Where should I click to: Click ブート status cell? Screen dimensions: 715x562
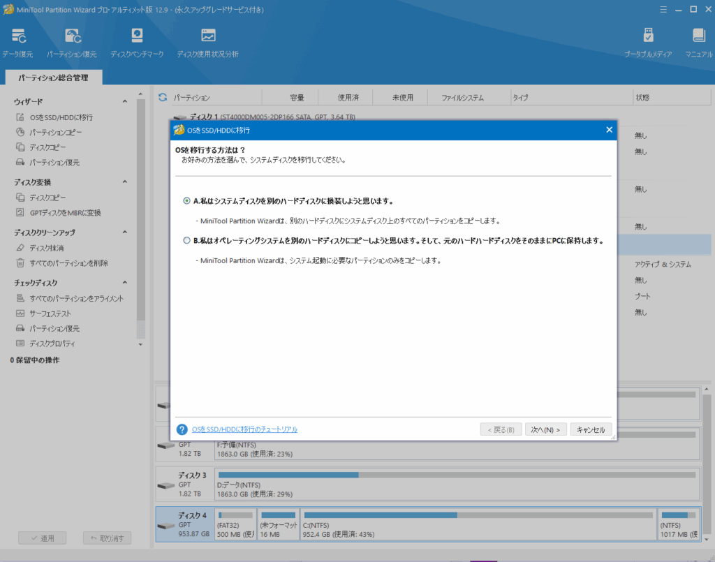(642, 296)
